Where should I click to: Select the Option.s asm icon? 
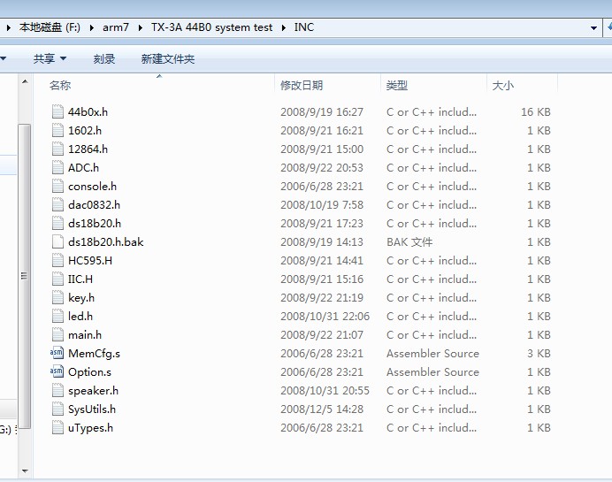(57, 372)
